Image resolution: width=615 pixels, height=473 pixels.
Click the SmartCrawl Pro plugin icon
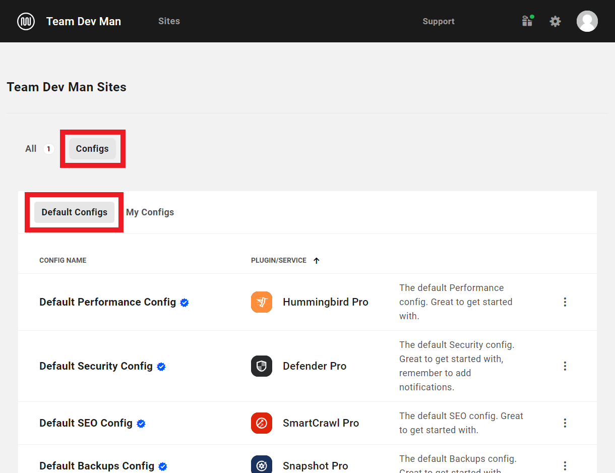coord(262,423)
